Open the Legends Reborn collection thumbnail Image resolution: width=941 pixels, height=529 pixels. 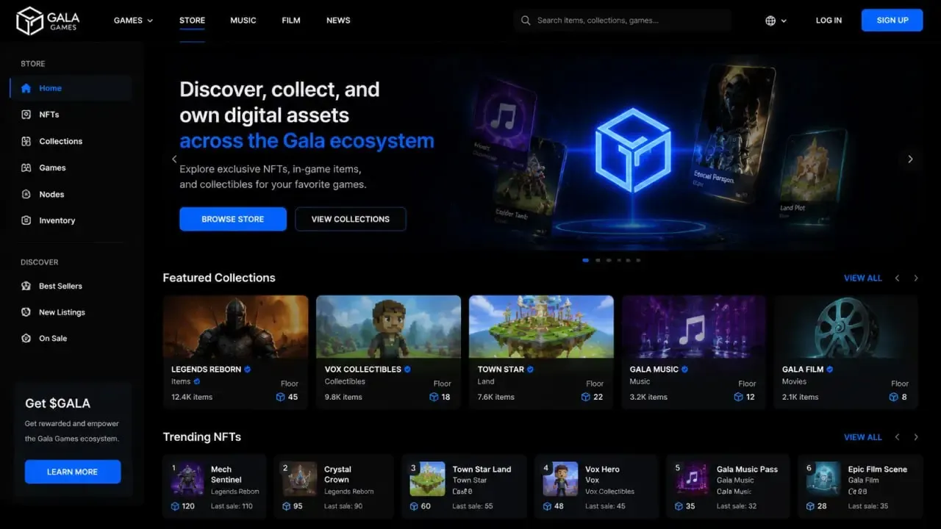click(x=235, y=327)
